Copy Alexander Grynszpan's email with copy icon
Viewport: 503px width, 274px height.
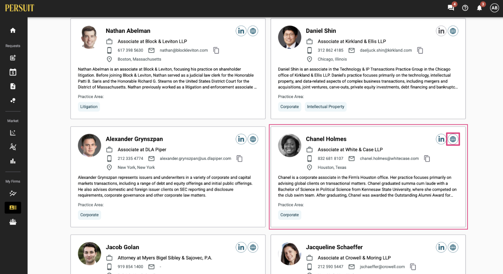239,159
